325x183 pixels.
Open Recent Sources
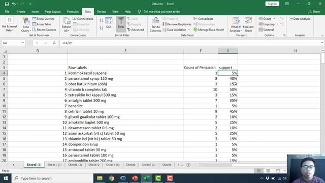(44, 29)
